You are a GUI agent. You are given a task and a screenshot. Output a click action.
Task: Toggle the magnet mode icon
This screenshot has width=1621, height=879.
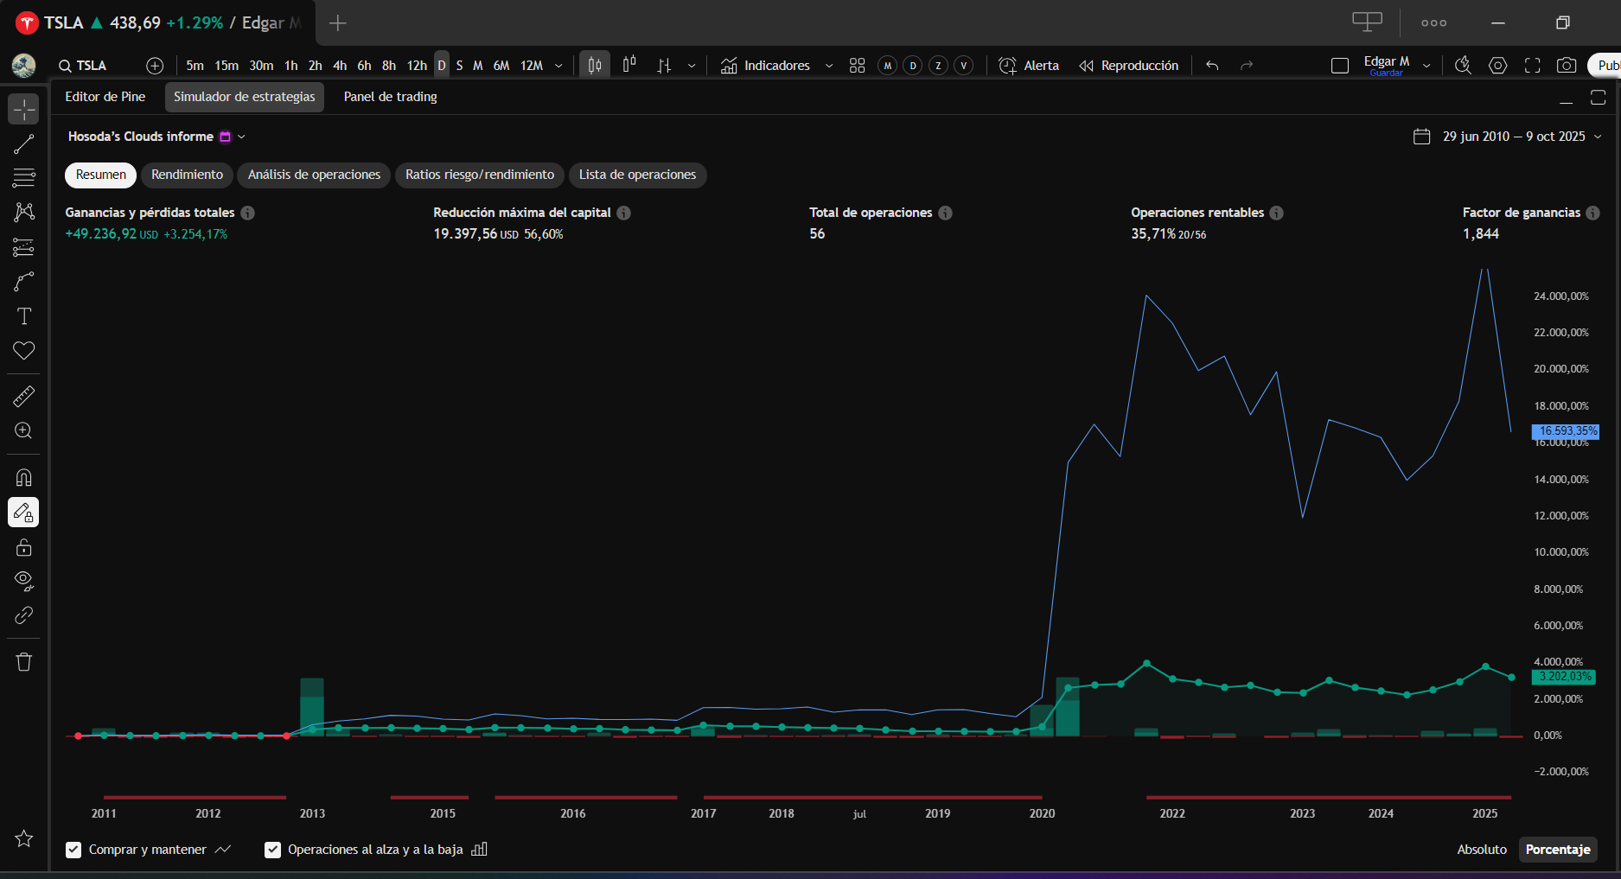[23, 478]
